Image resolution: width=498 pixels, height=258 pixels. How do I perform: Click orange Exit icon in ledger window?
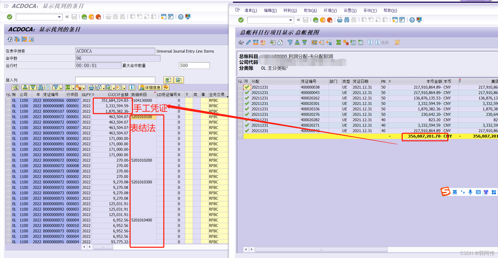click(323, 20)
